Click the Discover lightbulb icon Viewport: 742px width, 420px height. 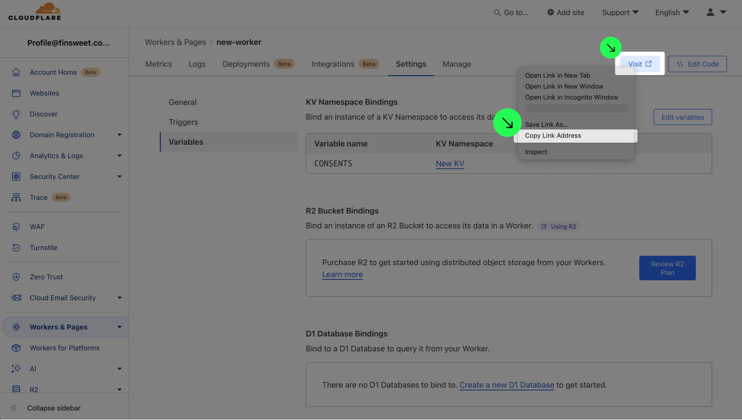pyautogui.click(x=16, y=114)
